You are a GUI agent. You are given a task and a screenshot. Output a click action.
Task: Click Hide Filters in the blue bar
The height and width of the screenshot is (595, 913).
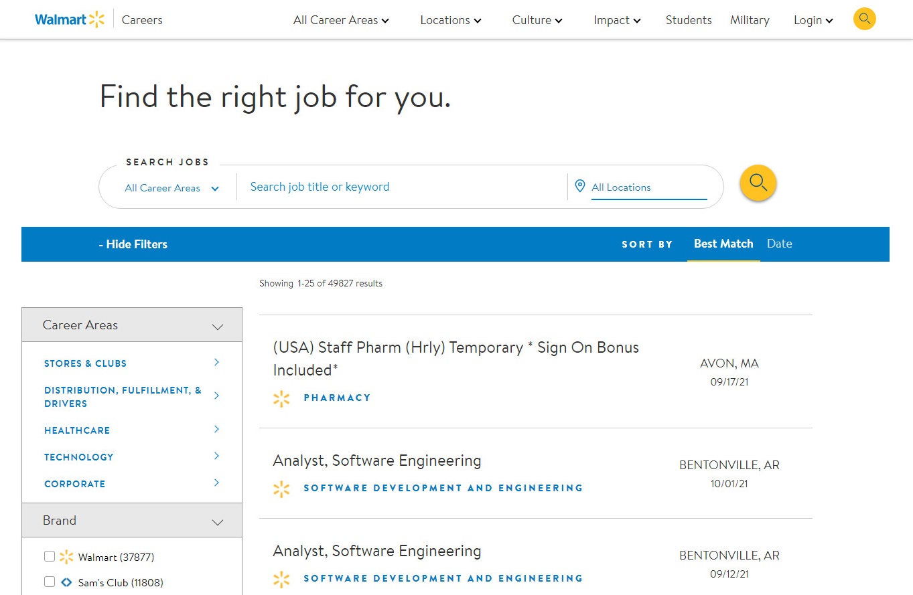(133, 244)
